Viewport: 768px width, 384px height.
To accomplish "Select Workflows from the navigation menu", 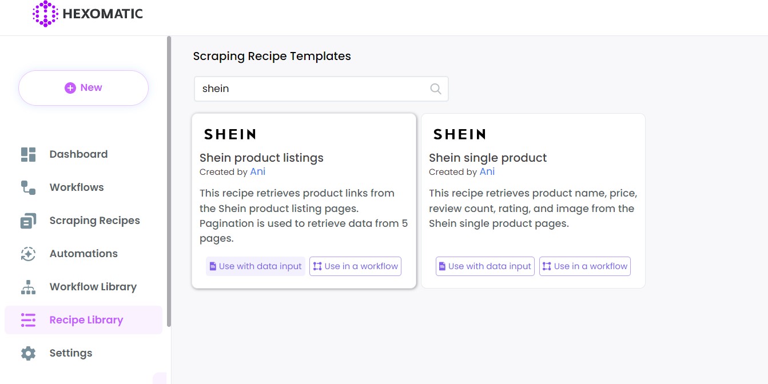I will point(77,187).
